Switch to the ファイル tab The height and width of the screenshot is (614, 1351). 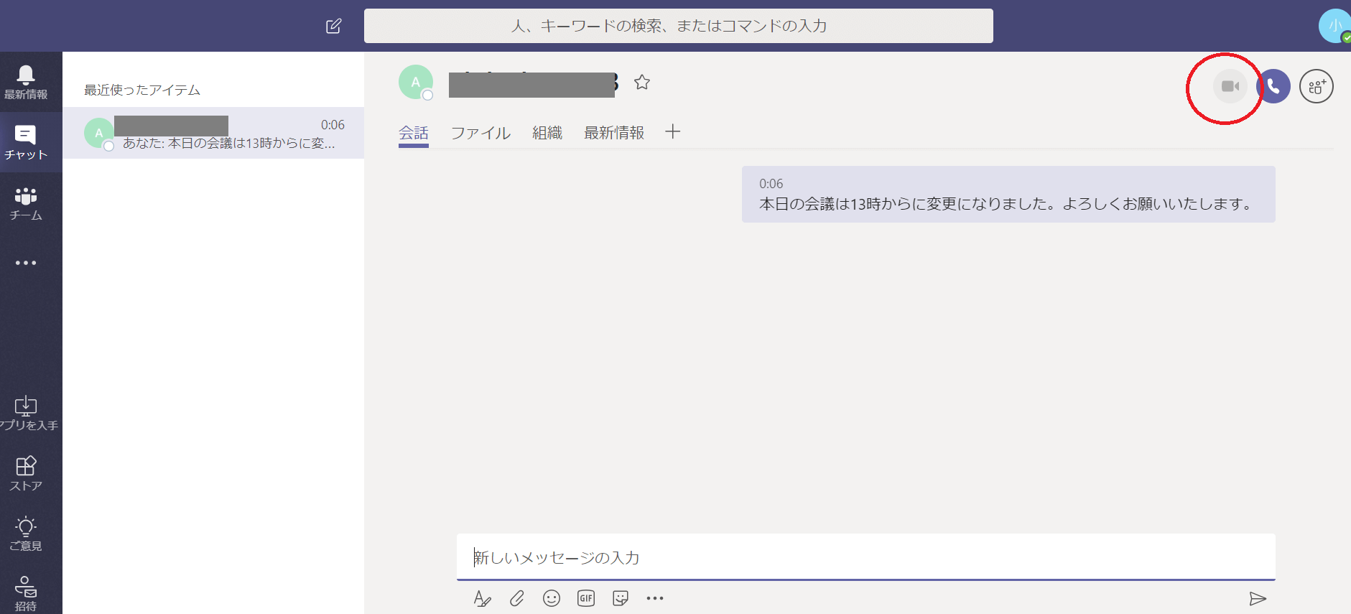480,133
